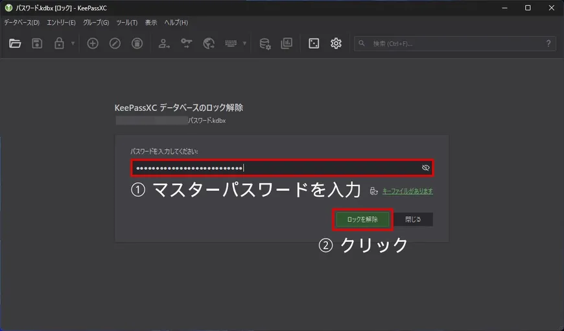Screen dimensions: 564x331
Task: Open the database reports icon
Action: coord(287,43)
